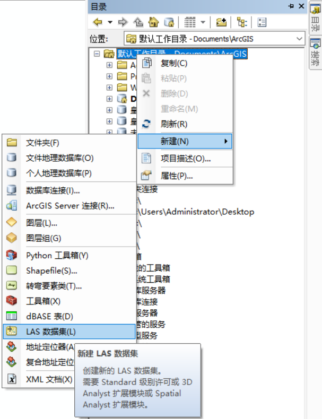Screen dimensions: 322x419
Task: Click the green Shapefile icon
Action: coord(12,270)
